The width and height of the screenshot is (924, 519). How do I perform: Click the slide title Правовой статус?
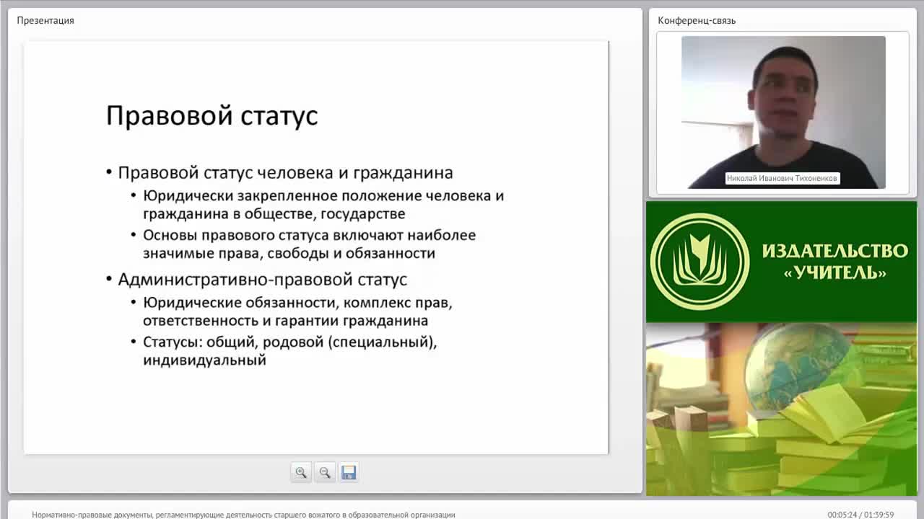coord(212,115)
